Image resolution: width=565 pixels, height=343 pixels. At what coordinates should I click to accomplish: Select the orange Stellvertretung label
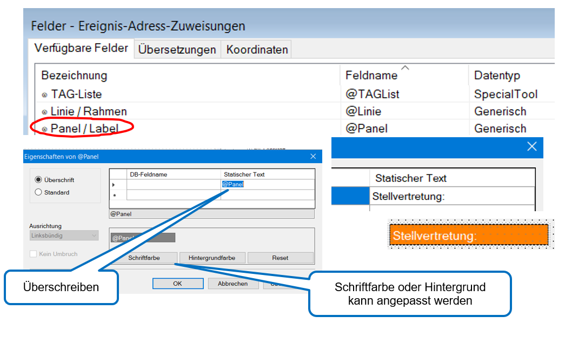pos(469,236)
